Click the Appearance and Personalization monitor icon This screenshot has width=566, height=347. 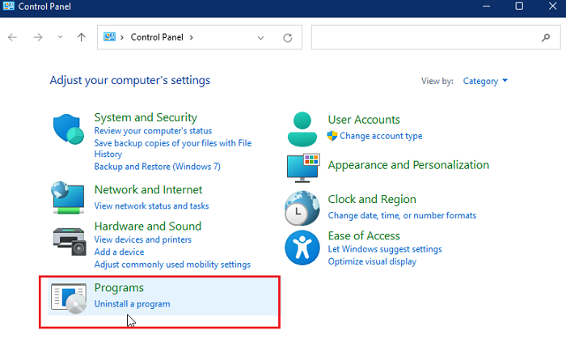click(302, 167)
